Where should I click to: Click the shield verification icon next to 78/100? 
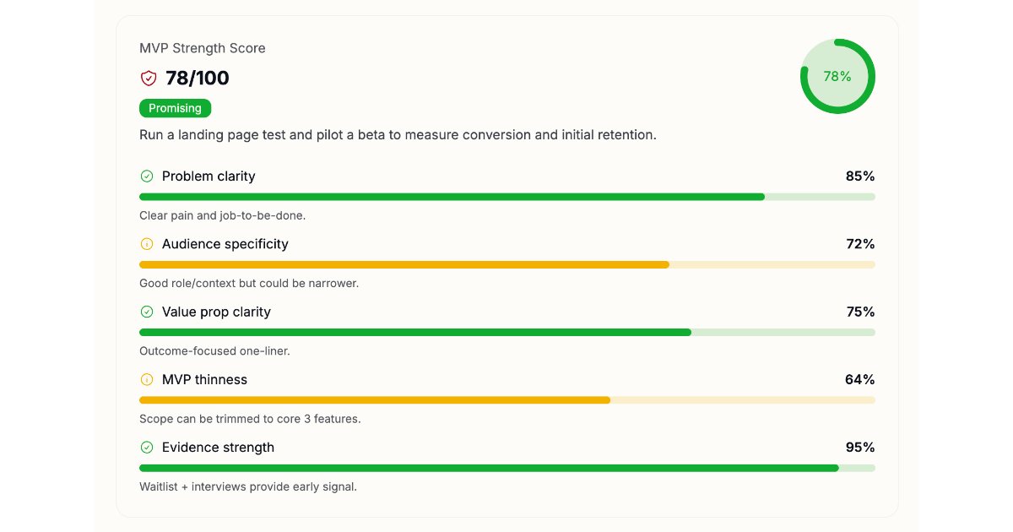point(149,78)
